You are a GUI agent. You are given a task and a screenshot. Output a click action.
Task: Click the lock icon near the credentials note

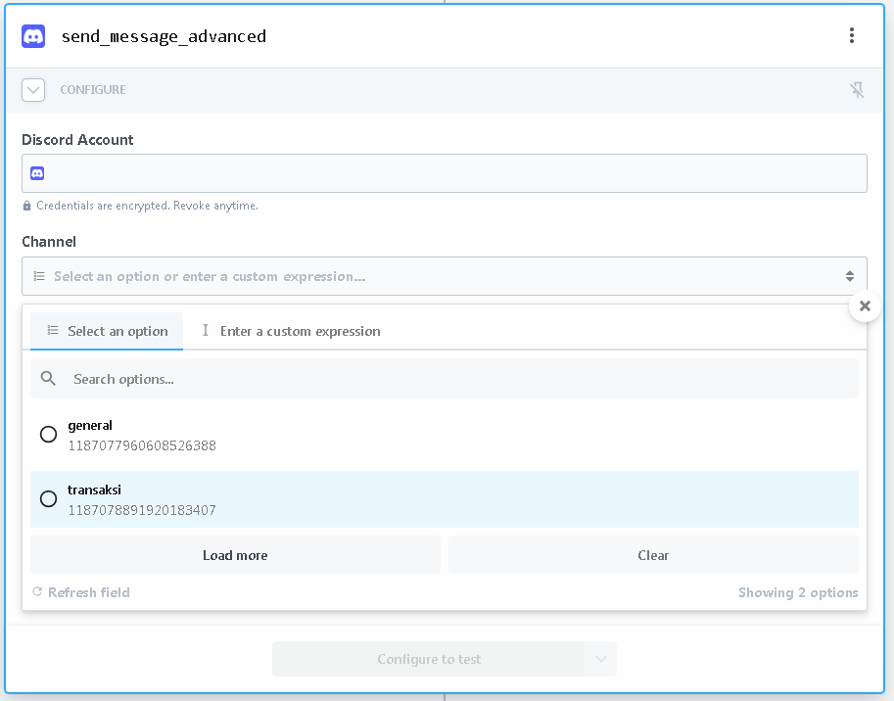click(x=26, y=206)
